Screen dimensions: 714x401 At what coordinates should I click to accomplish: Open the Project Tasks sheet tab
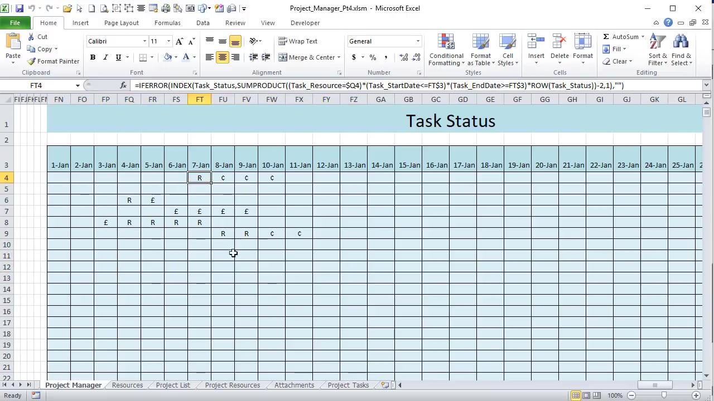tap(348, 385)
